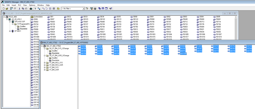Image resolution: width=255 pixels, height=109 pixels.
Task: Open the File menu
Action: [x=3, y=5]
